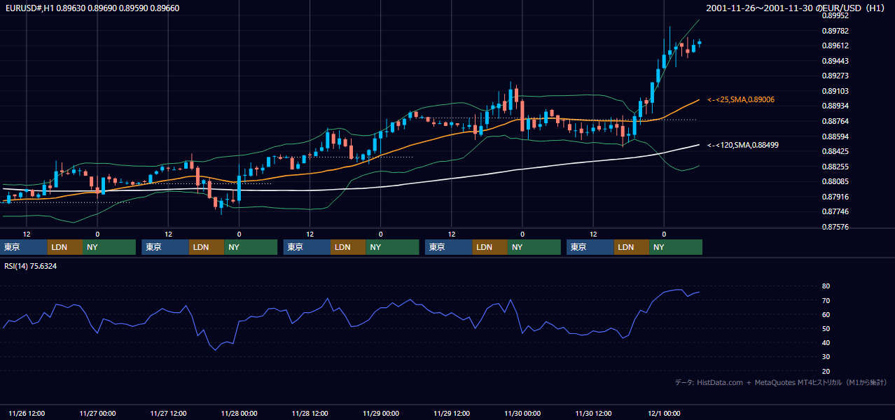Select the leftmost NY session block
Viewport: 895px width, 420px height.
[109, 247]
